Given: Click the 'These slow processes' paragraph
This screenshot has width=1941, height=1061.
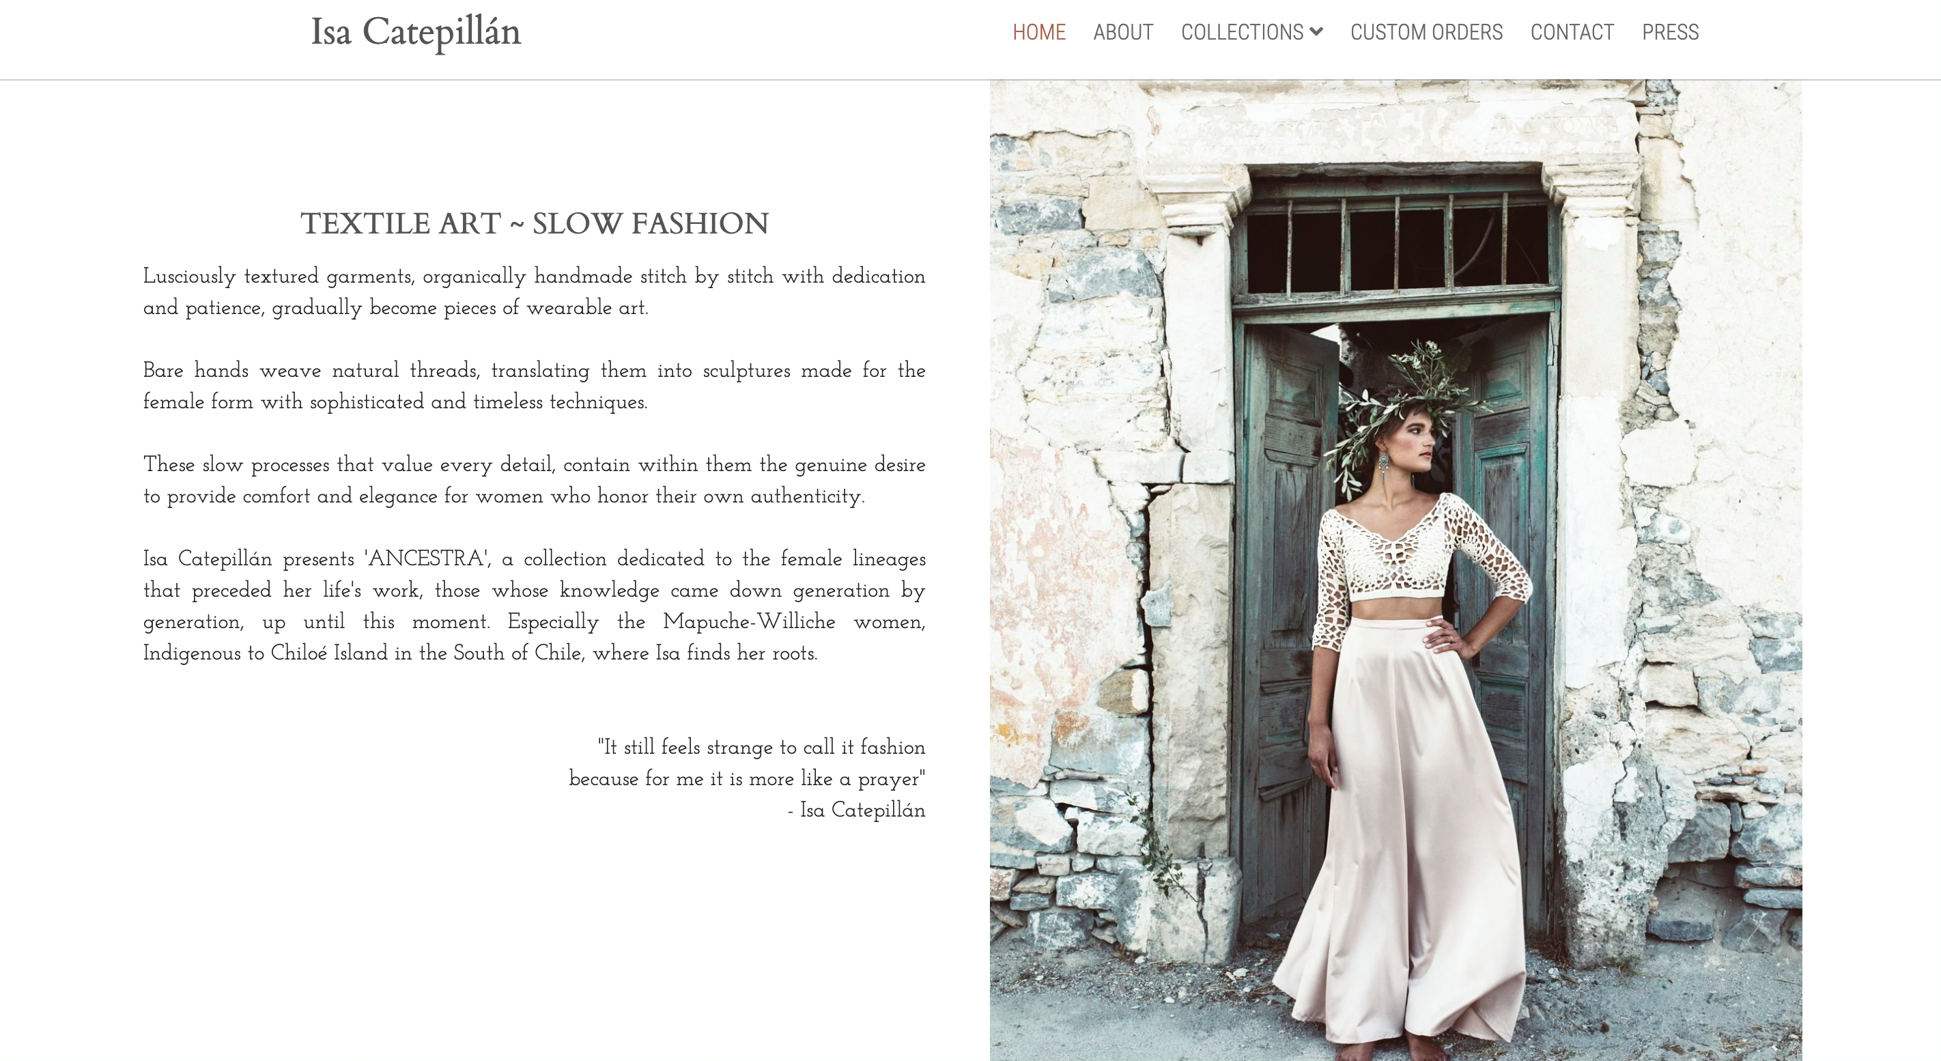Looking at the screenshot, I should point(534,481).
